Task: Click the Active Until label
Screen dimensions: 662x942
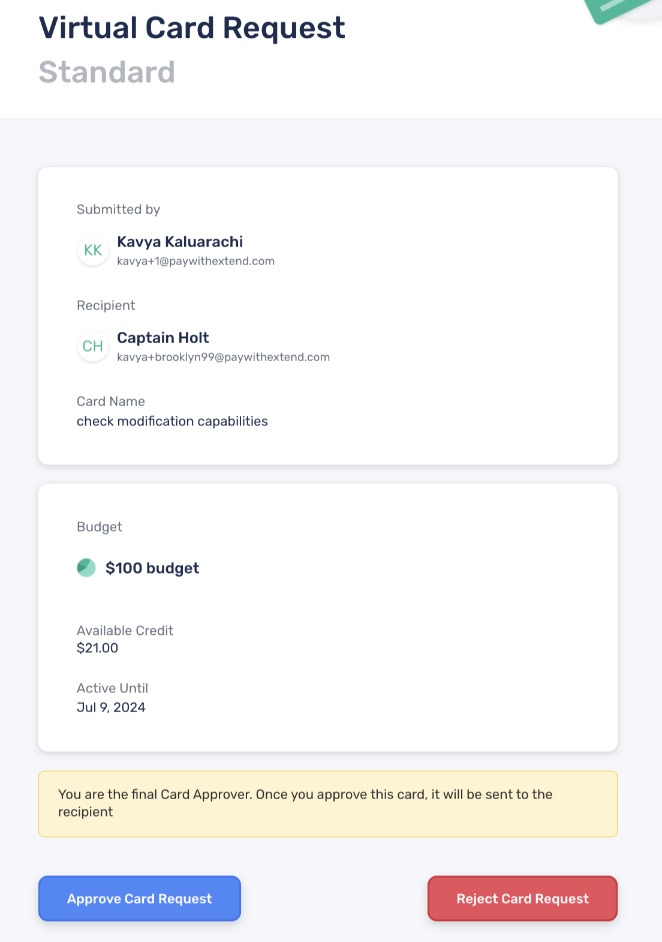Action: pyautogui.click(x=112, y=688)
